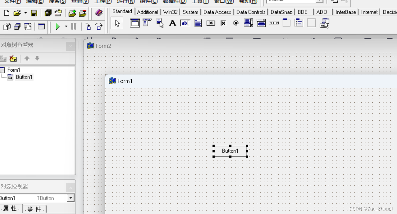Click the View Unit icon
The width and height of the screenshot is (397, 214).
pyautogui.click(x=7, y=27)
